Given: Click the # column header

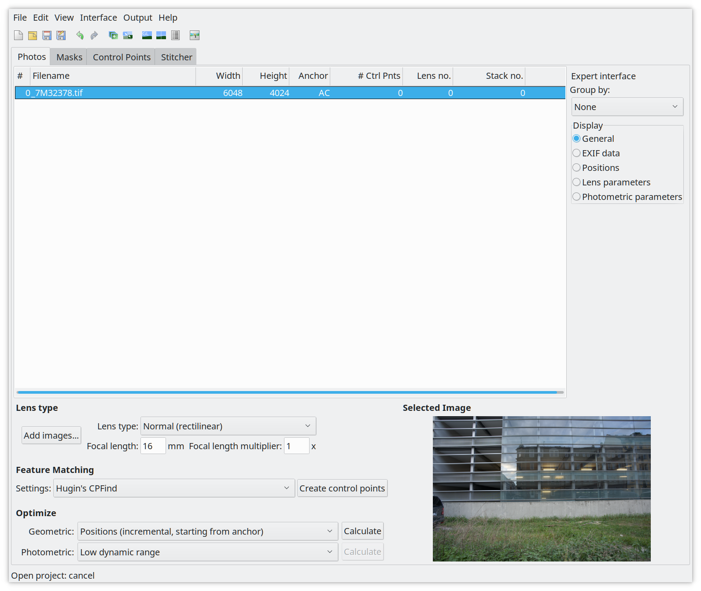Looking at the screenshot, I should pos(22,76).
